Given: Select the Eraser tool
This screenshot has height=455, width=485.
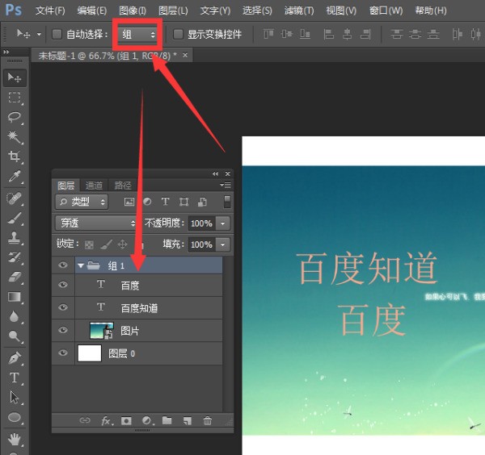Looking at the screenshot, I should (14, 277).
